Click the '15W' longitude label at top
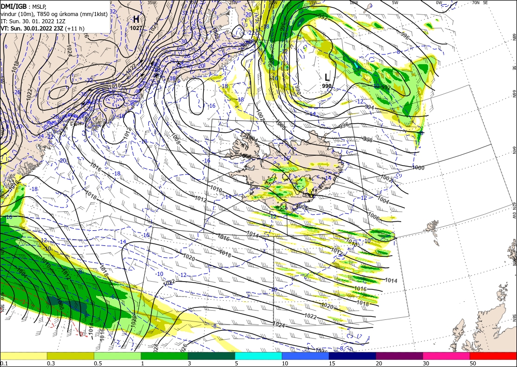The width and height of the screenshot is (517, 367). pos(313,3)
